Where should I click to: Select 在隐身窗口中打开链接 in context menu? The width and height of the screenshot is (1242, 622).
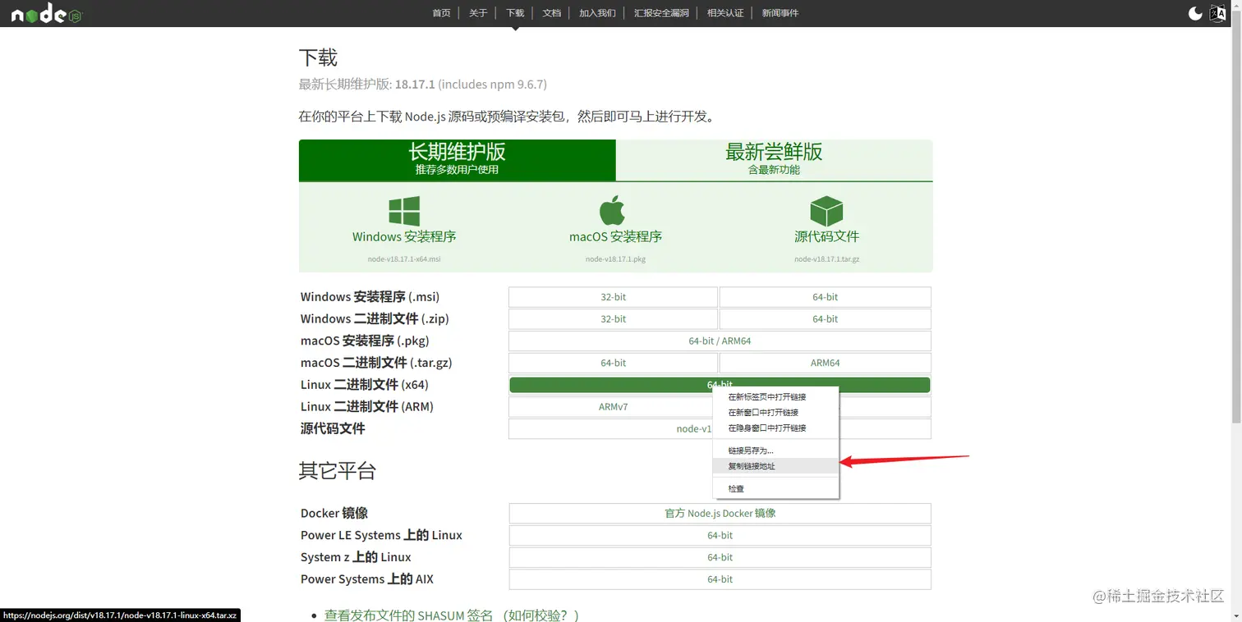click(x=776, y=428)
